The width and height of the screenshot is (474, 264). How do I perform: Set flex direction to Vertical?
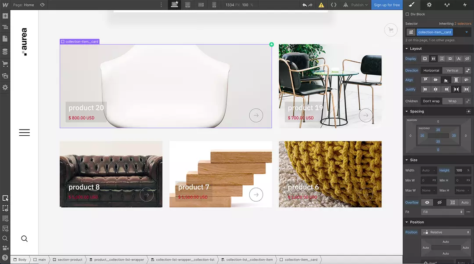[x=452, y=70]
